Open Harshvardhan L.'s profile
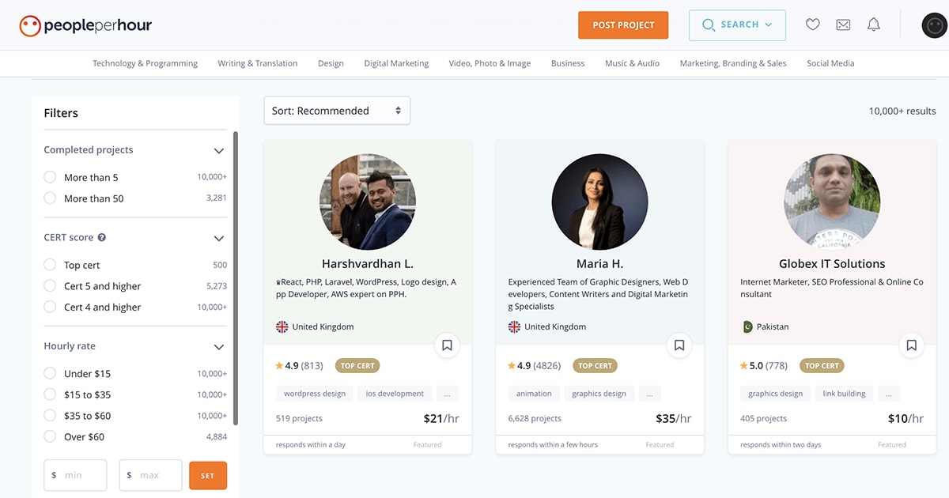The image size is (949, 498). coord(367,263)
